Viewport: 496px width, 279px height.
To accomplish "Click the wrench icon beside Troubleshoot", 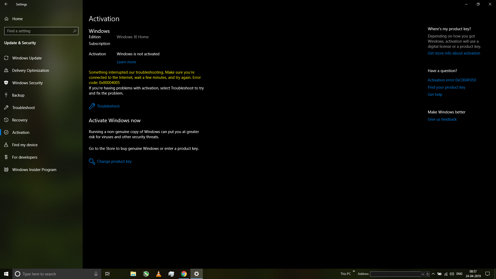I will (92, 106).
